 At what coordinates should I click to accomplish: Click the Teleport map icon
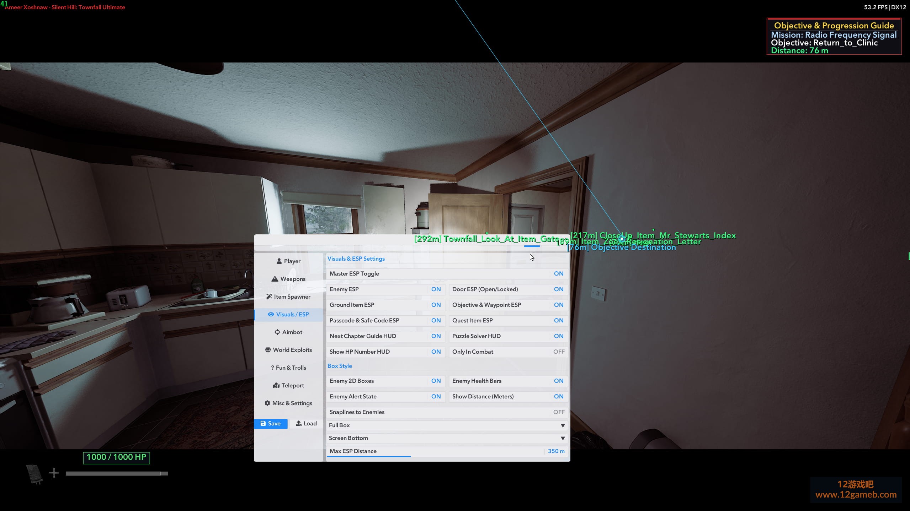(276, 386)
